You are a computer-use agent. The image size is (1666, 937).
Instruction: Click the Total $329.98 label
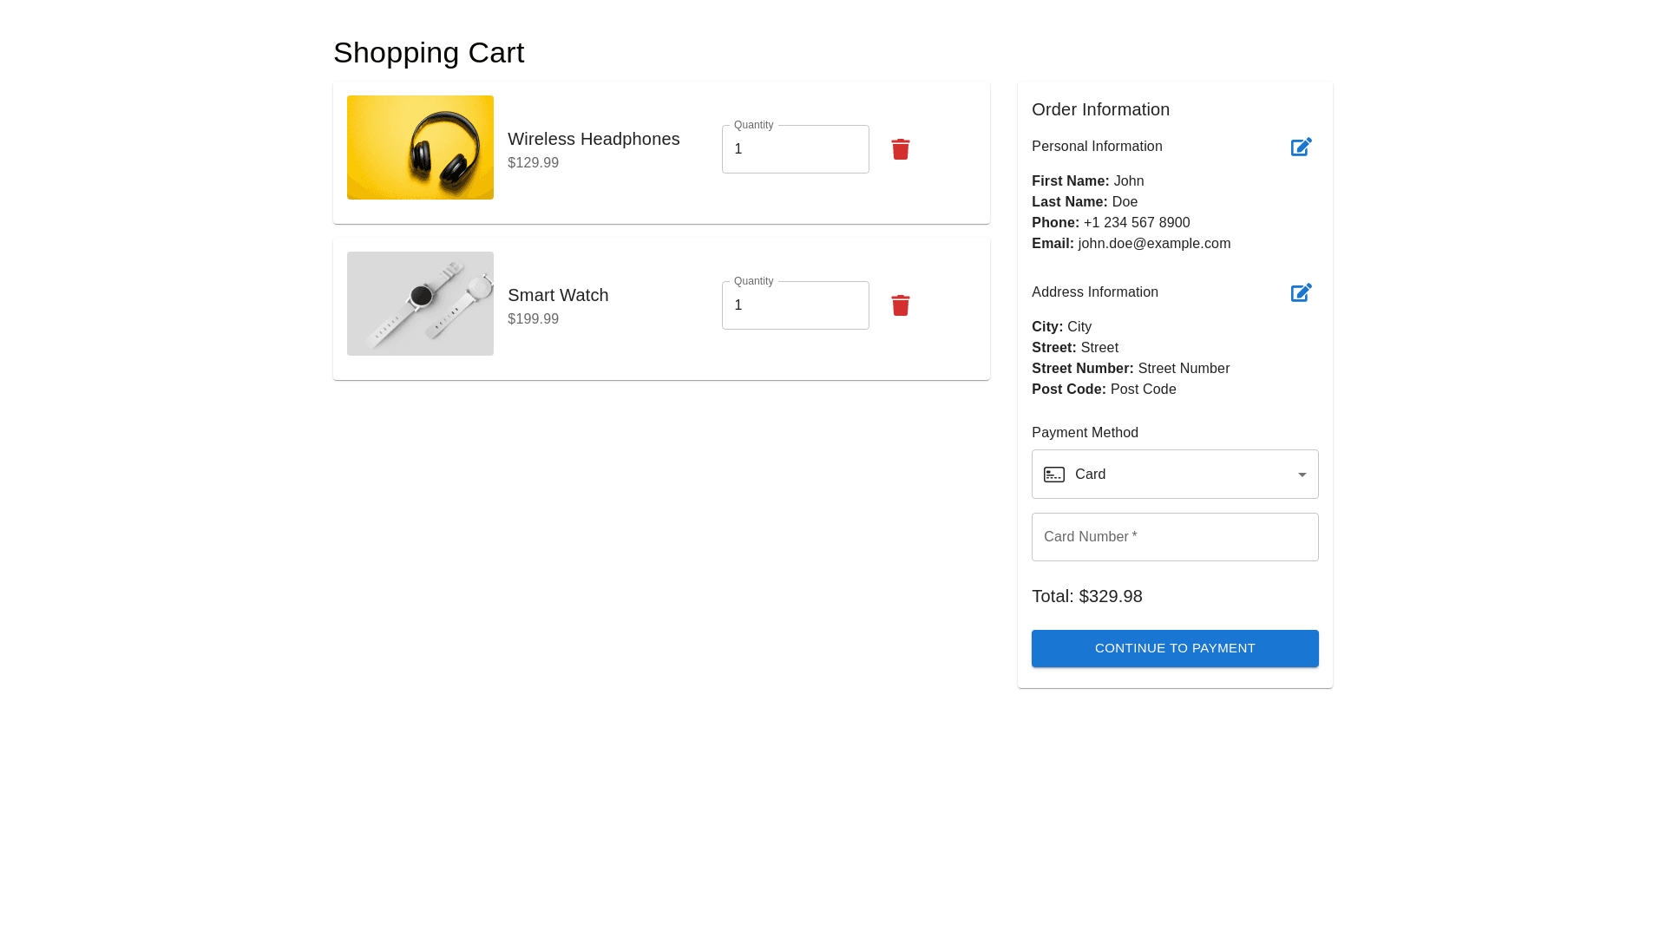point(1086,596)
